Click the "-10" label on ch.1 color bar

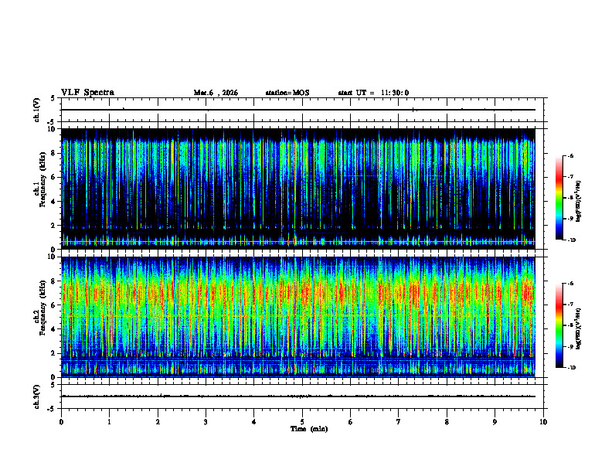tap(572, 240)
